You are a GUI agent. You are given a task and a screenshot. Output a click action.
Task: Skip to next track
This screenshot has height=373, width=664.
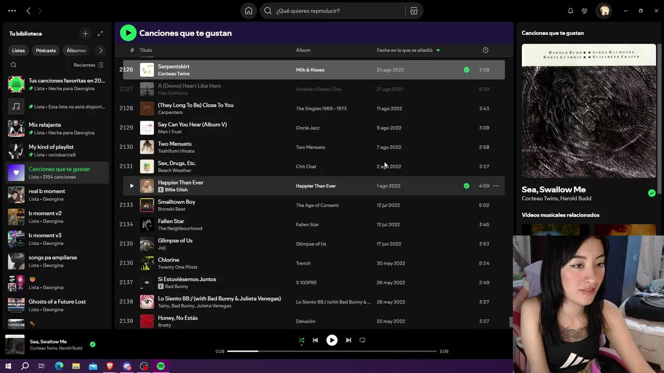click(x=349, y=340)
